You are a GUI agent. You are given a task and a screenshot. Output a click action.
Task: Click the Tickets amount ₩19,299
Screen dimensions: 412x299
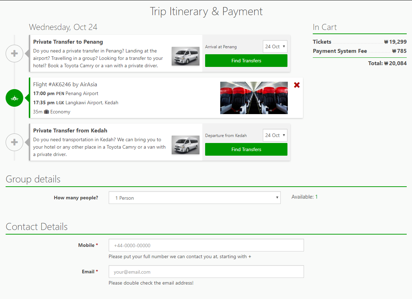[395, 42]
